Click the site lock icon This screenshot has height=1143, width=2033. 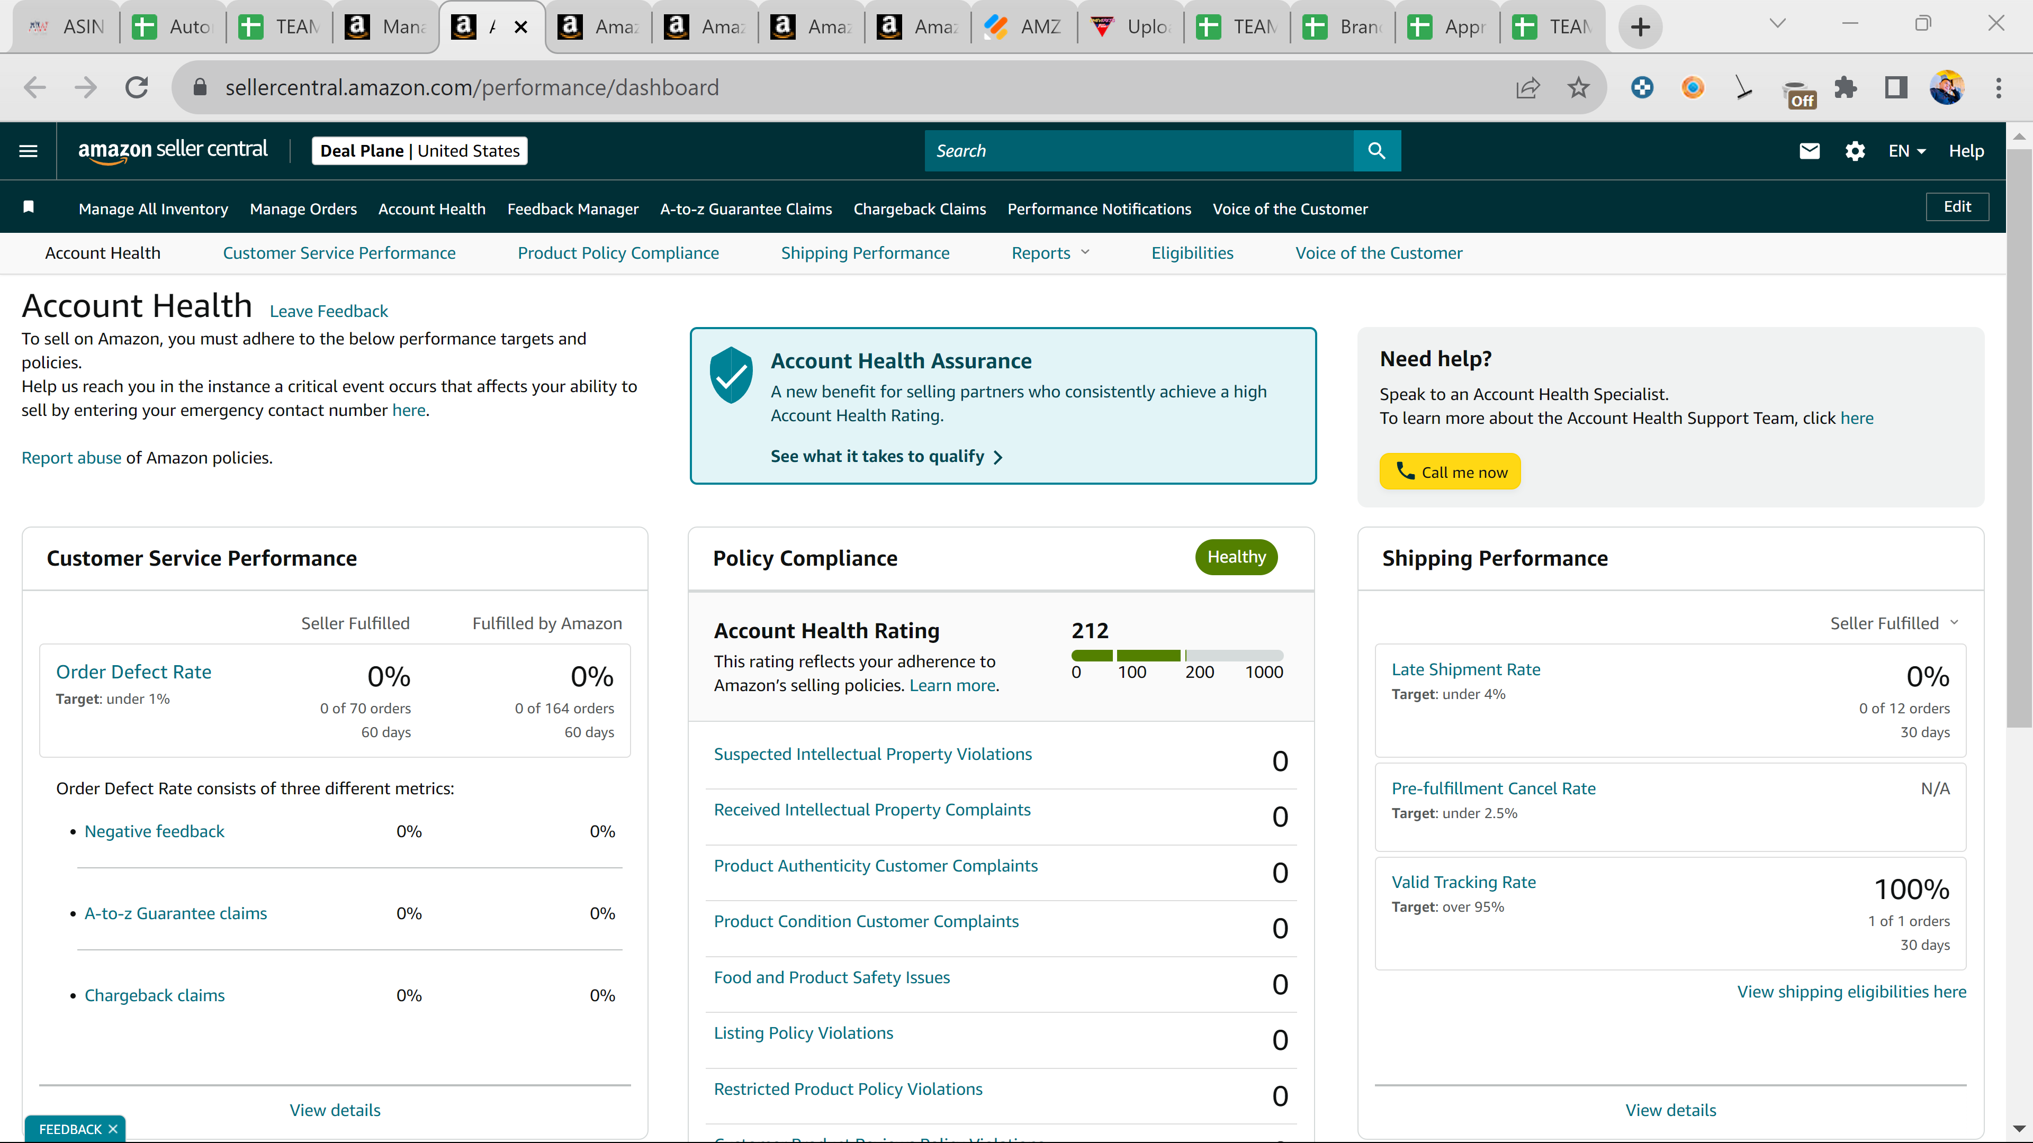(x=200, y=87)
